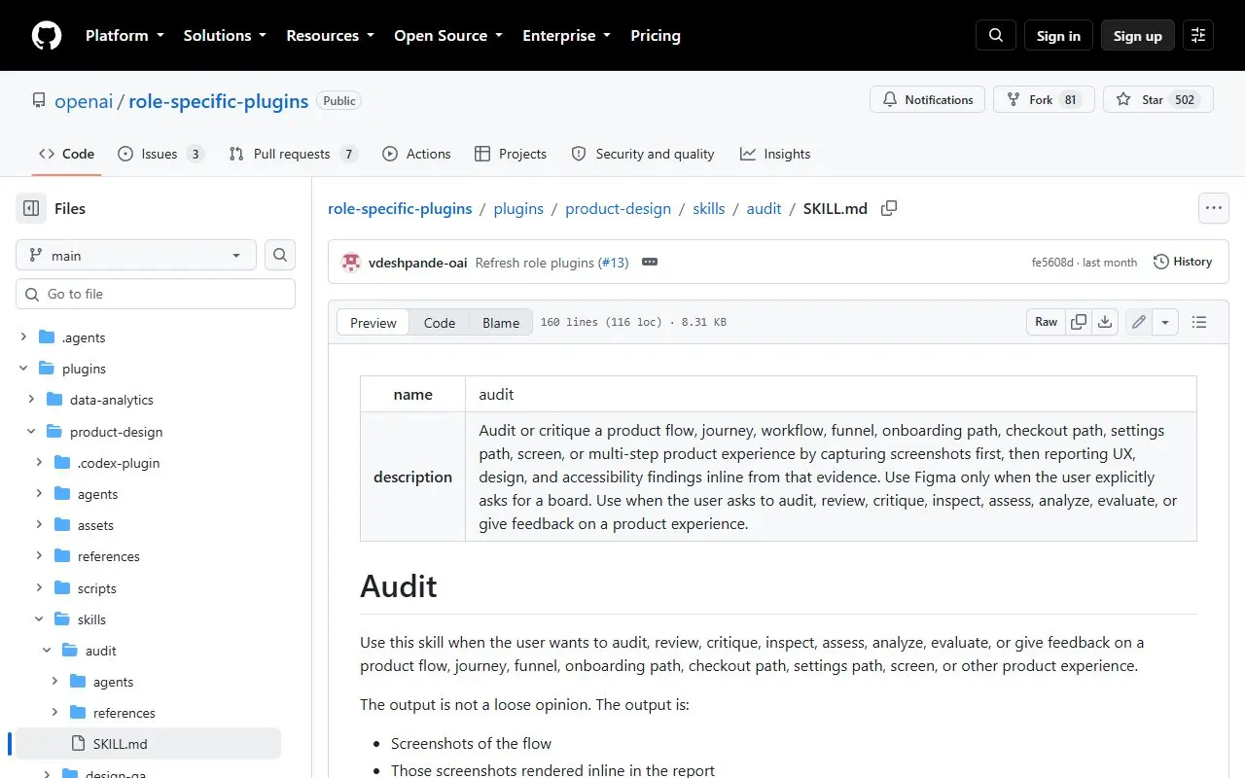Switch to Preview view

(373, 323)
